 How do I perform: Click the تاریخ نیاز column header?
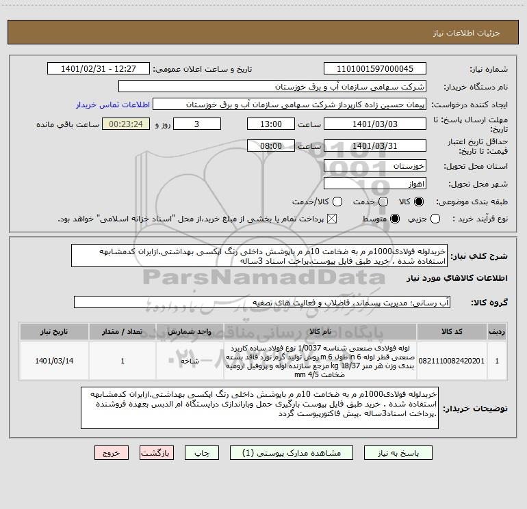coord(54,331)
